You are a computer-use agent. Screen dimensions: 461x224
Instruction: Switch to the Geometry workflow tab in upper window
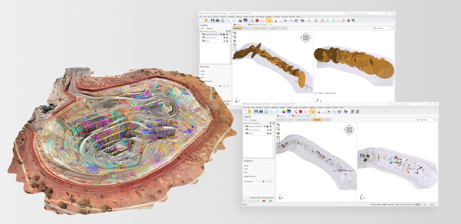pos(237,27)
